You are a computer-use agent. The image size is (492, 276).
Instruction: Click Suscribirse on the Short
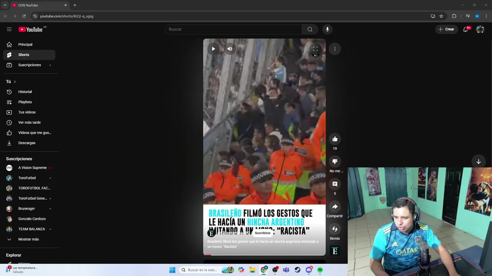coord(263,233)
